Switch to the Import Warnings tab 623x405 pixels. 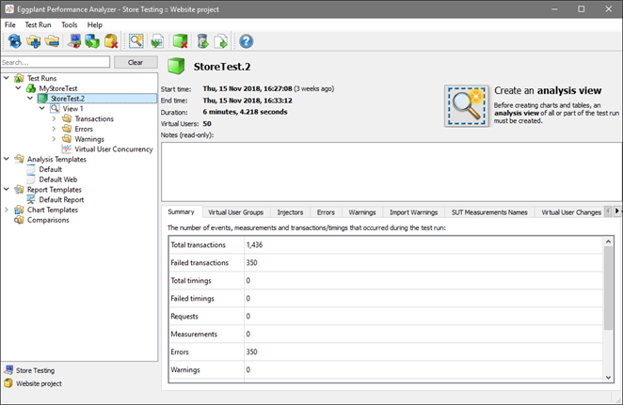coord(414,212)
